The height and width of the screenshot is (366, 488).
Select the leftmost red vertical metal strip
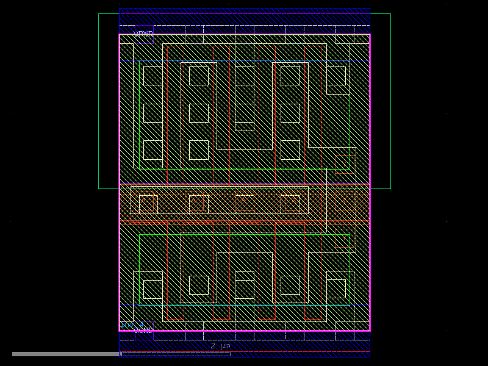click(x=168, y=110)
